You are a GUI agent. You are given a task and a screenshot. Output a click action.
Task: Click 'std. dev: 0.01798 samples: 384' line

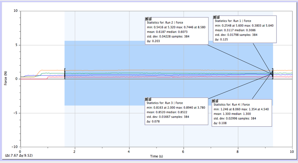[x=236, y=35]
